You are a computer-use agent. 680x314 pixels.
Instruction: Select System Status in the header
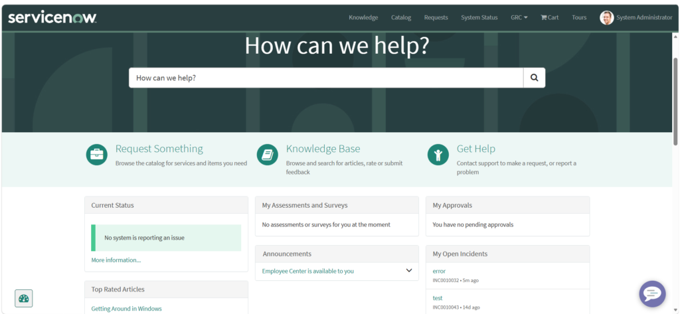tap(479, 17)
